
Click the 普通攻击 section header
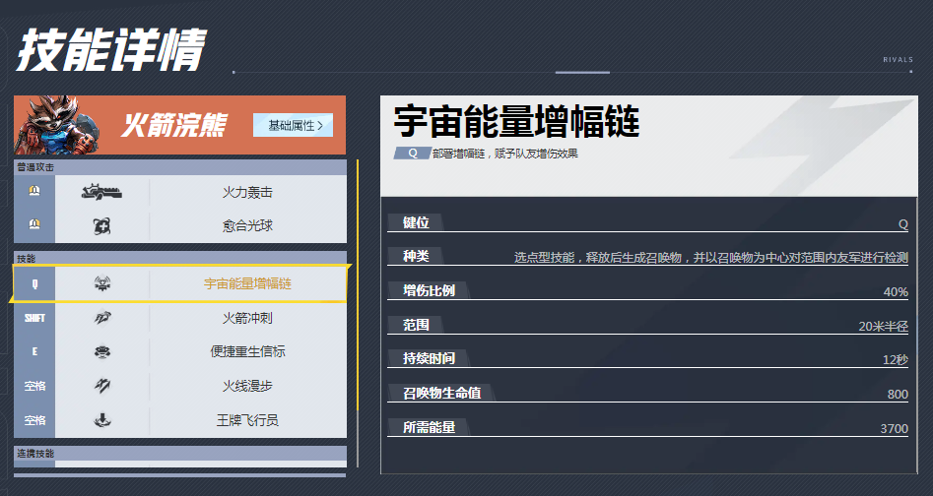pos(179,167)
